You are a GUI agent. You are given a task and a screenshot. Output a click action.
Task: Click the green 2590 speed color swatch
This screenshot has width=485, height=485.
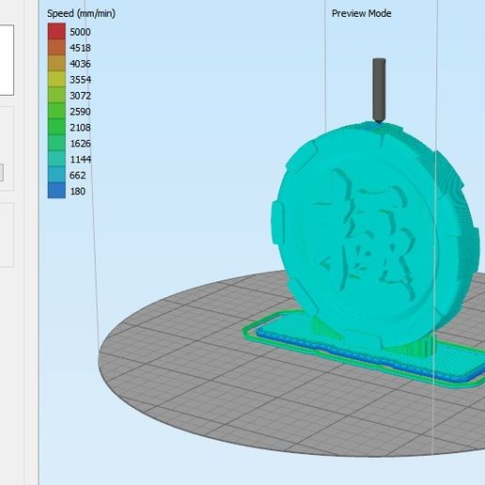[x=56, y=111]
